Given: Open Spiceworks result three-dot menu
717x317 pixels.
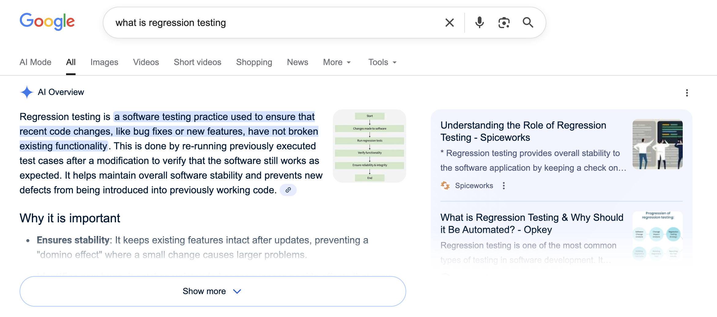Looking at the screenshot, I should (503, 186).
